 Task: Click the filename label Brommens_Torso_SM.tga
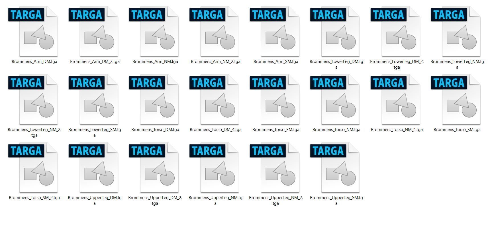457,130
